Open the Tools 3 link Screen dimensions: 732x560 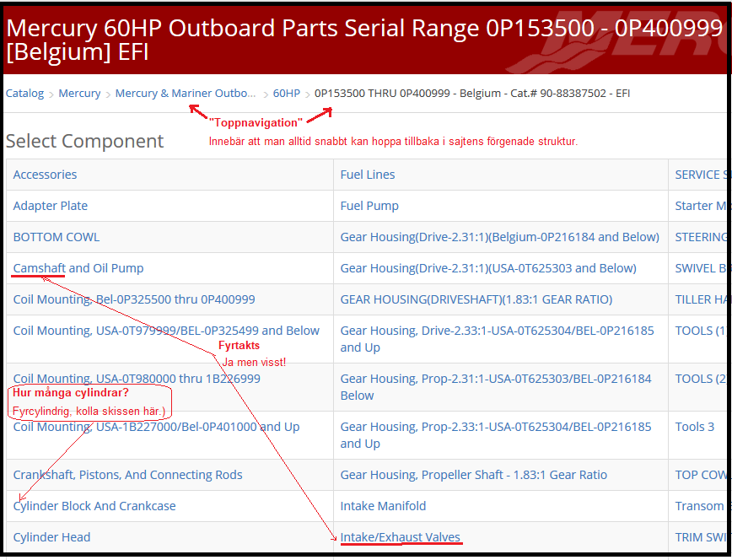pyautogui.click(x=695, y=427)
